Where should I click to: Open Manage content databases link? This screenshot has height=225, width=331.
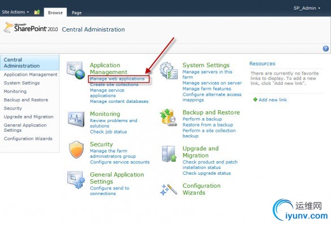pos(119,101)
